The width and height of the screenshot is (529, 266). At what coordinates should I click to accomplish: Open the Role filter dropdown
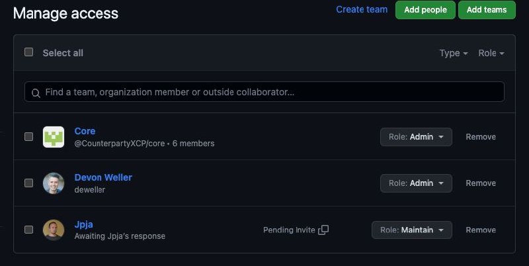point(491,53)
